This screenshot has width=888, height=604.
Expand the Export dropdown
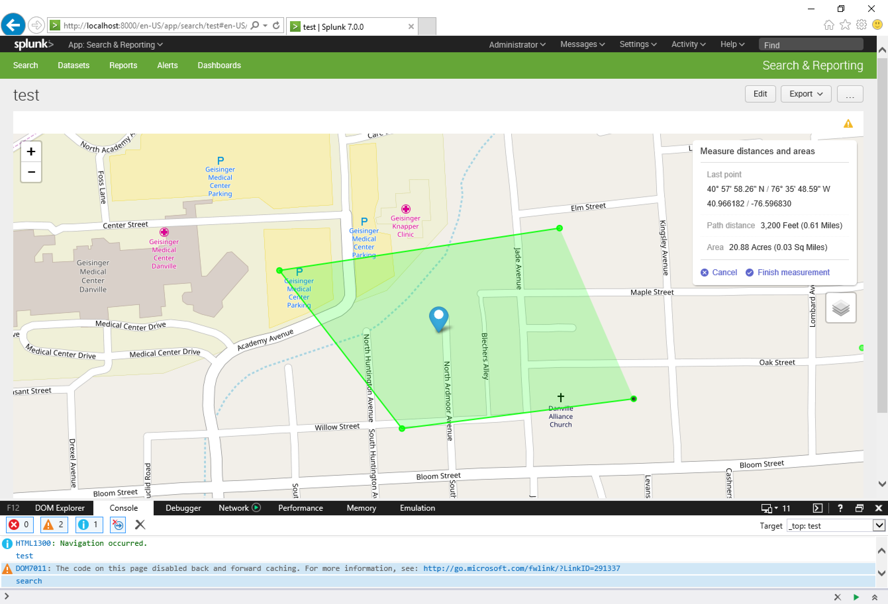pyautogui.click(x=806, y=94)
